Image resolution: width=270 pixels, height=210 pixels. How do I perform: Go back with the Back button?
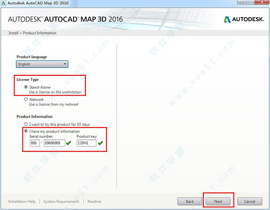[x=190, y=201]
